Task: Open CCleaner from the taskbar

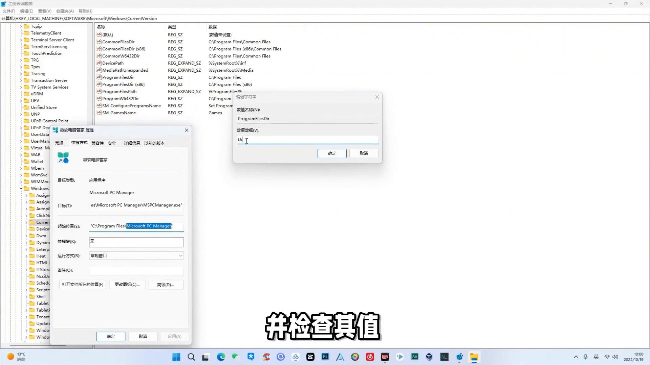Action: click(x=266, y=357)
